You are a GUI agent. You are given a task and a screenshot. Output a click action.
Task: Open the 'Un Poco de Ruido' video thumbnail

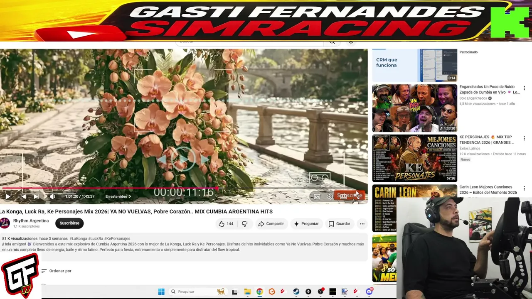tap(414, 108)
